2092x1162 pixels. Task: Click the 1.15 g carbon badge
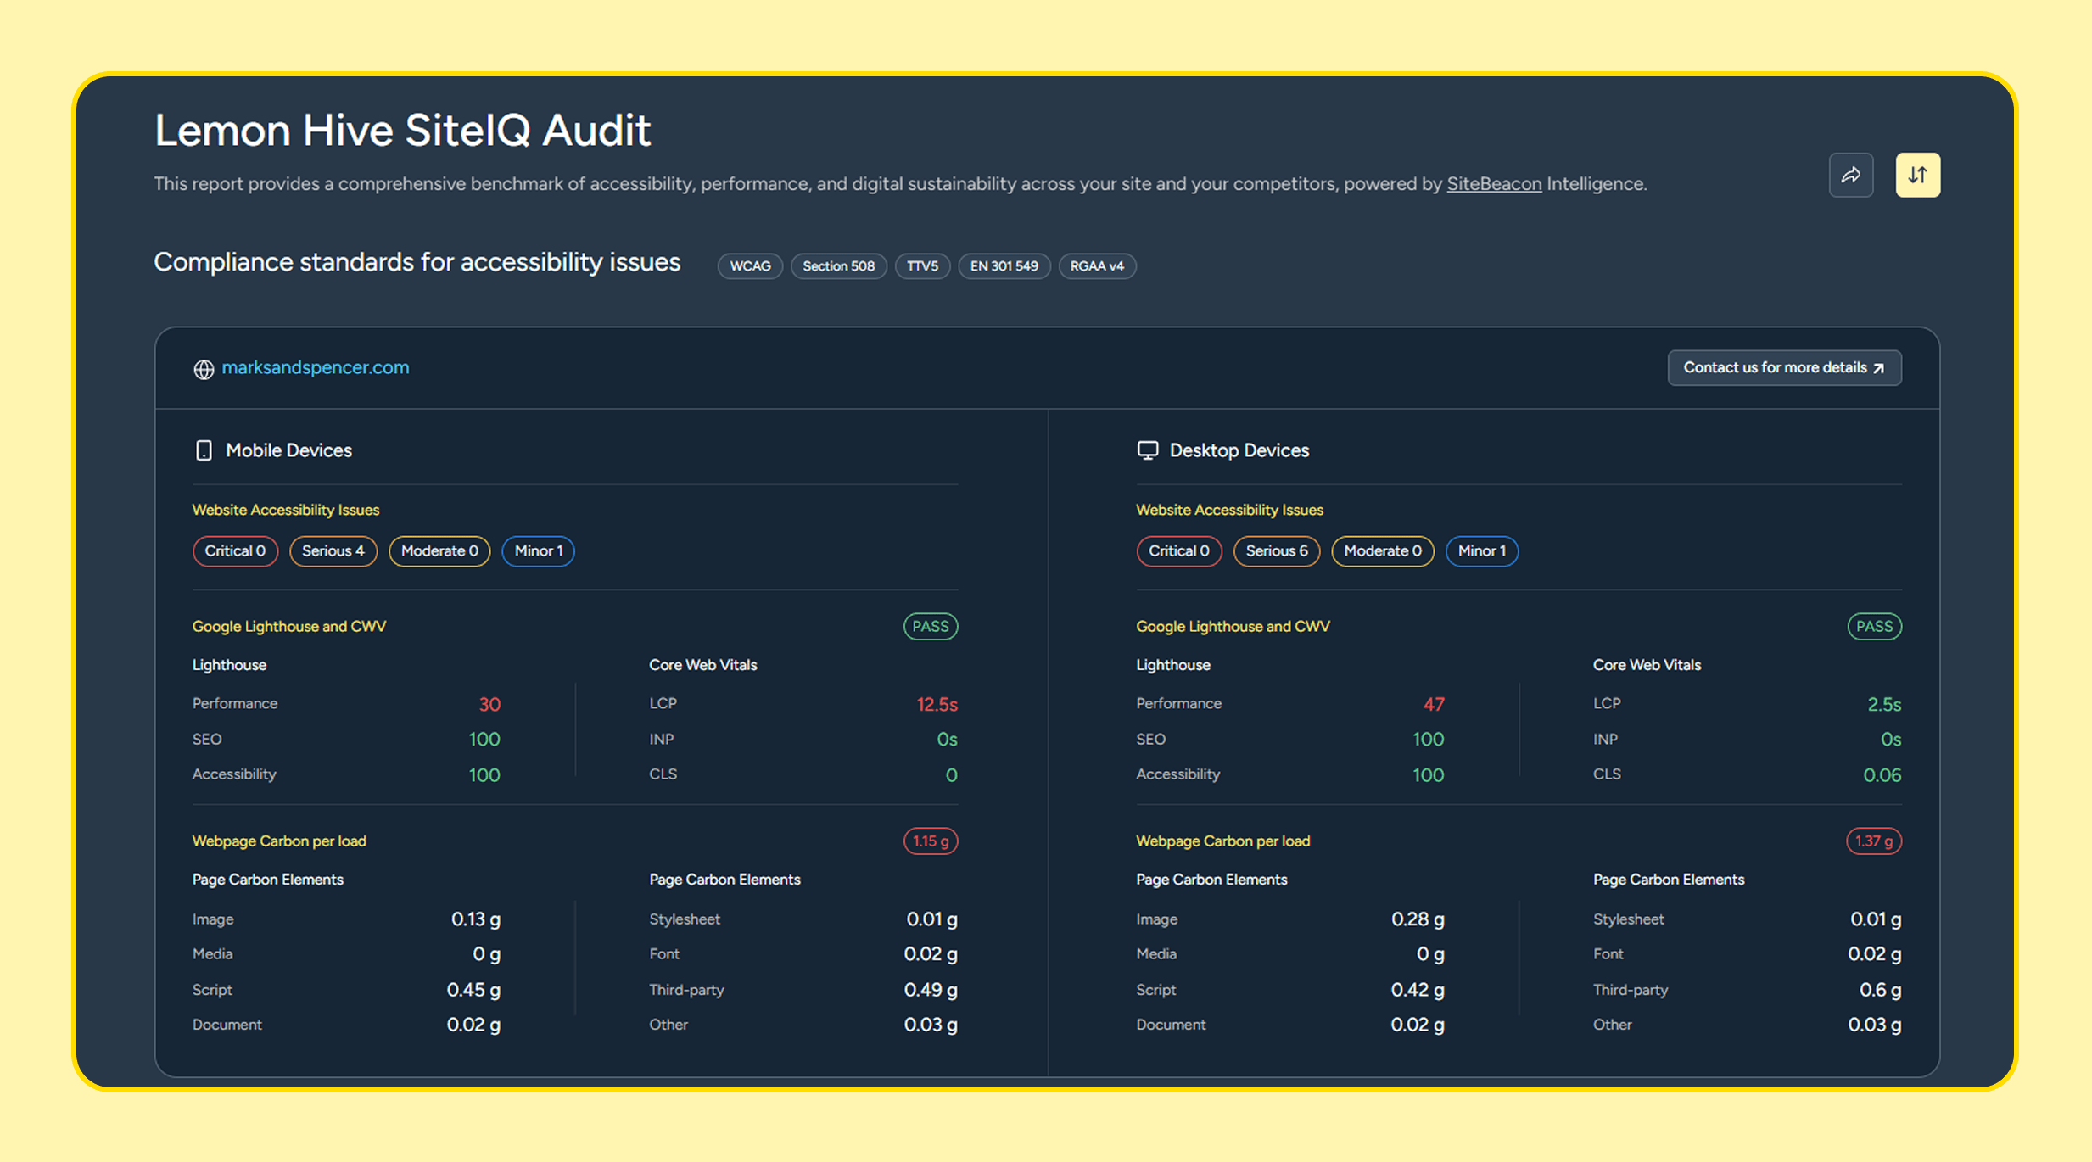click(x=930, y=841)
